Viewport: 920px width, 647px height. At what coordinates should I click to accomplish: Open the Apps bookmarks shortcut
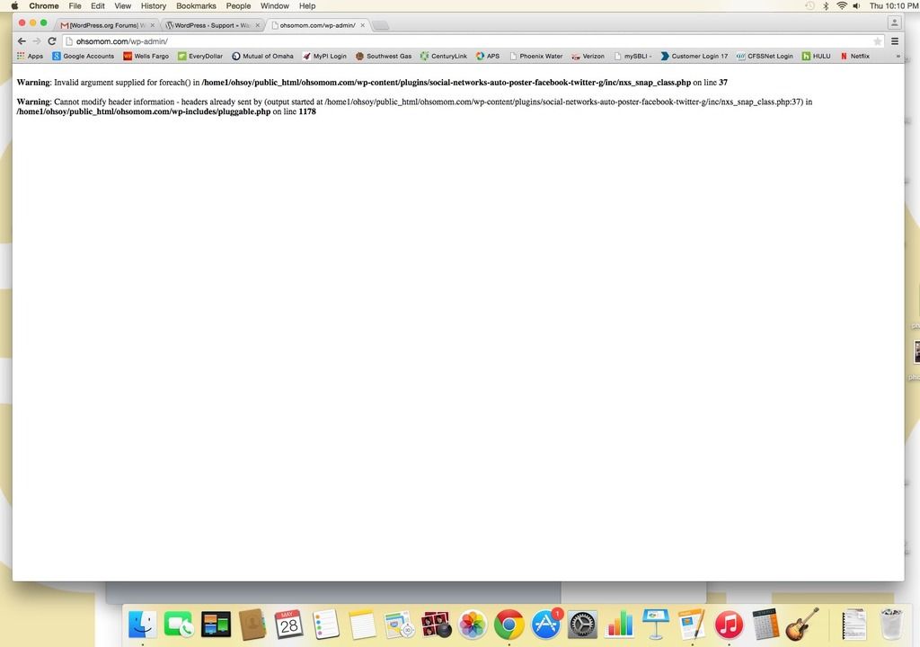[x=30, y=56]
